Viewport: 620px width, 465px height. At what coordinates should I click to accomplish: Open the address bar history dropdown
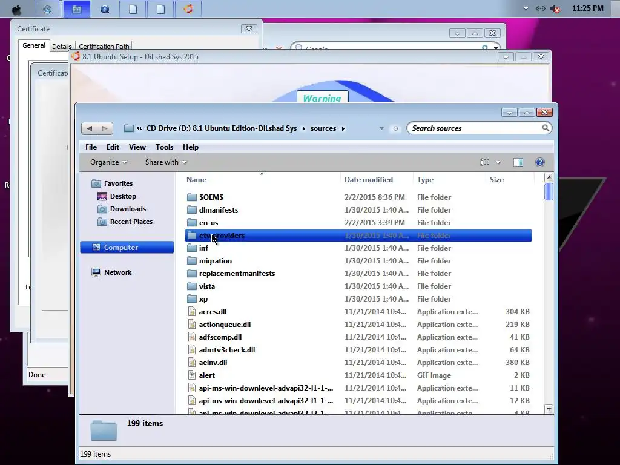381,128
